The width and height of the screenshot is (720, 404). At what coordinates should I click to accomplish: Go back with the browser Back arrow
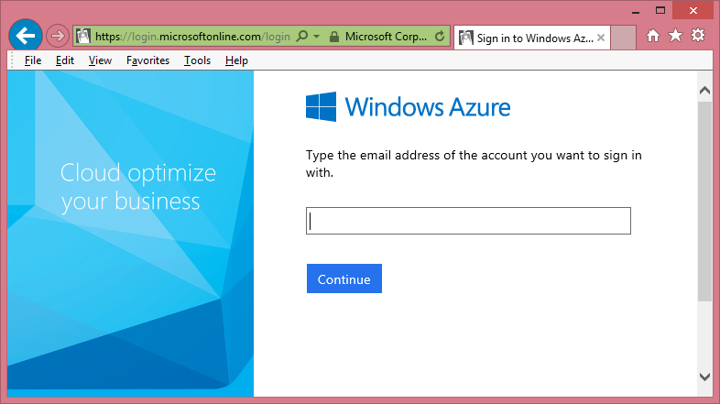pyautogui.click(x=26, y=36)
